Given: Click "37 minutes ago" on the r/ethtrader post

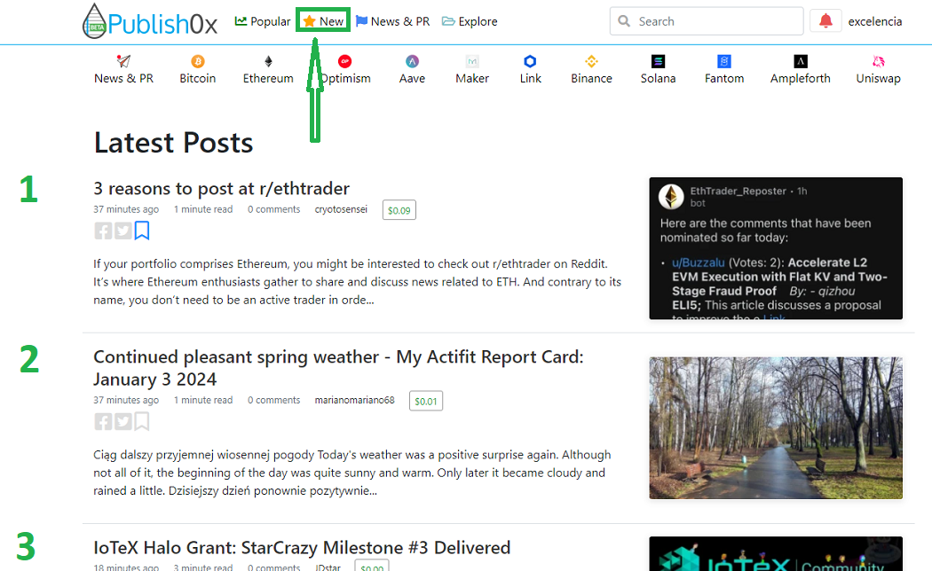Looking at the screenshot, I should 126,209.
